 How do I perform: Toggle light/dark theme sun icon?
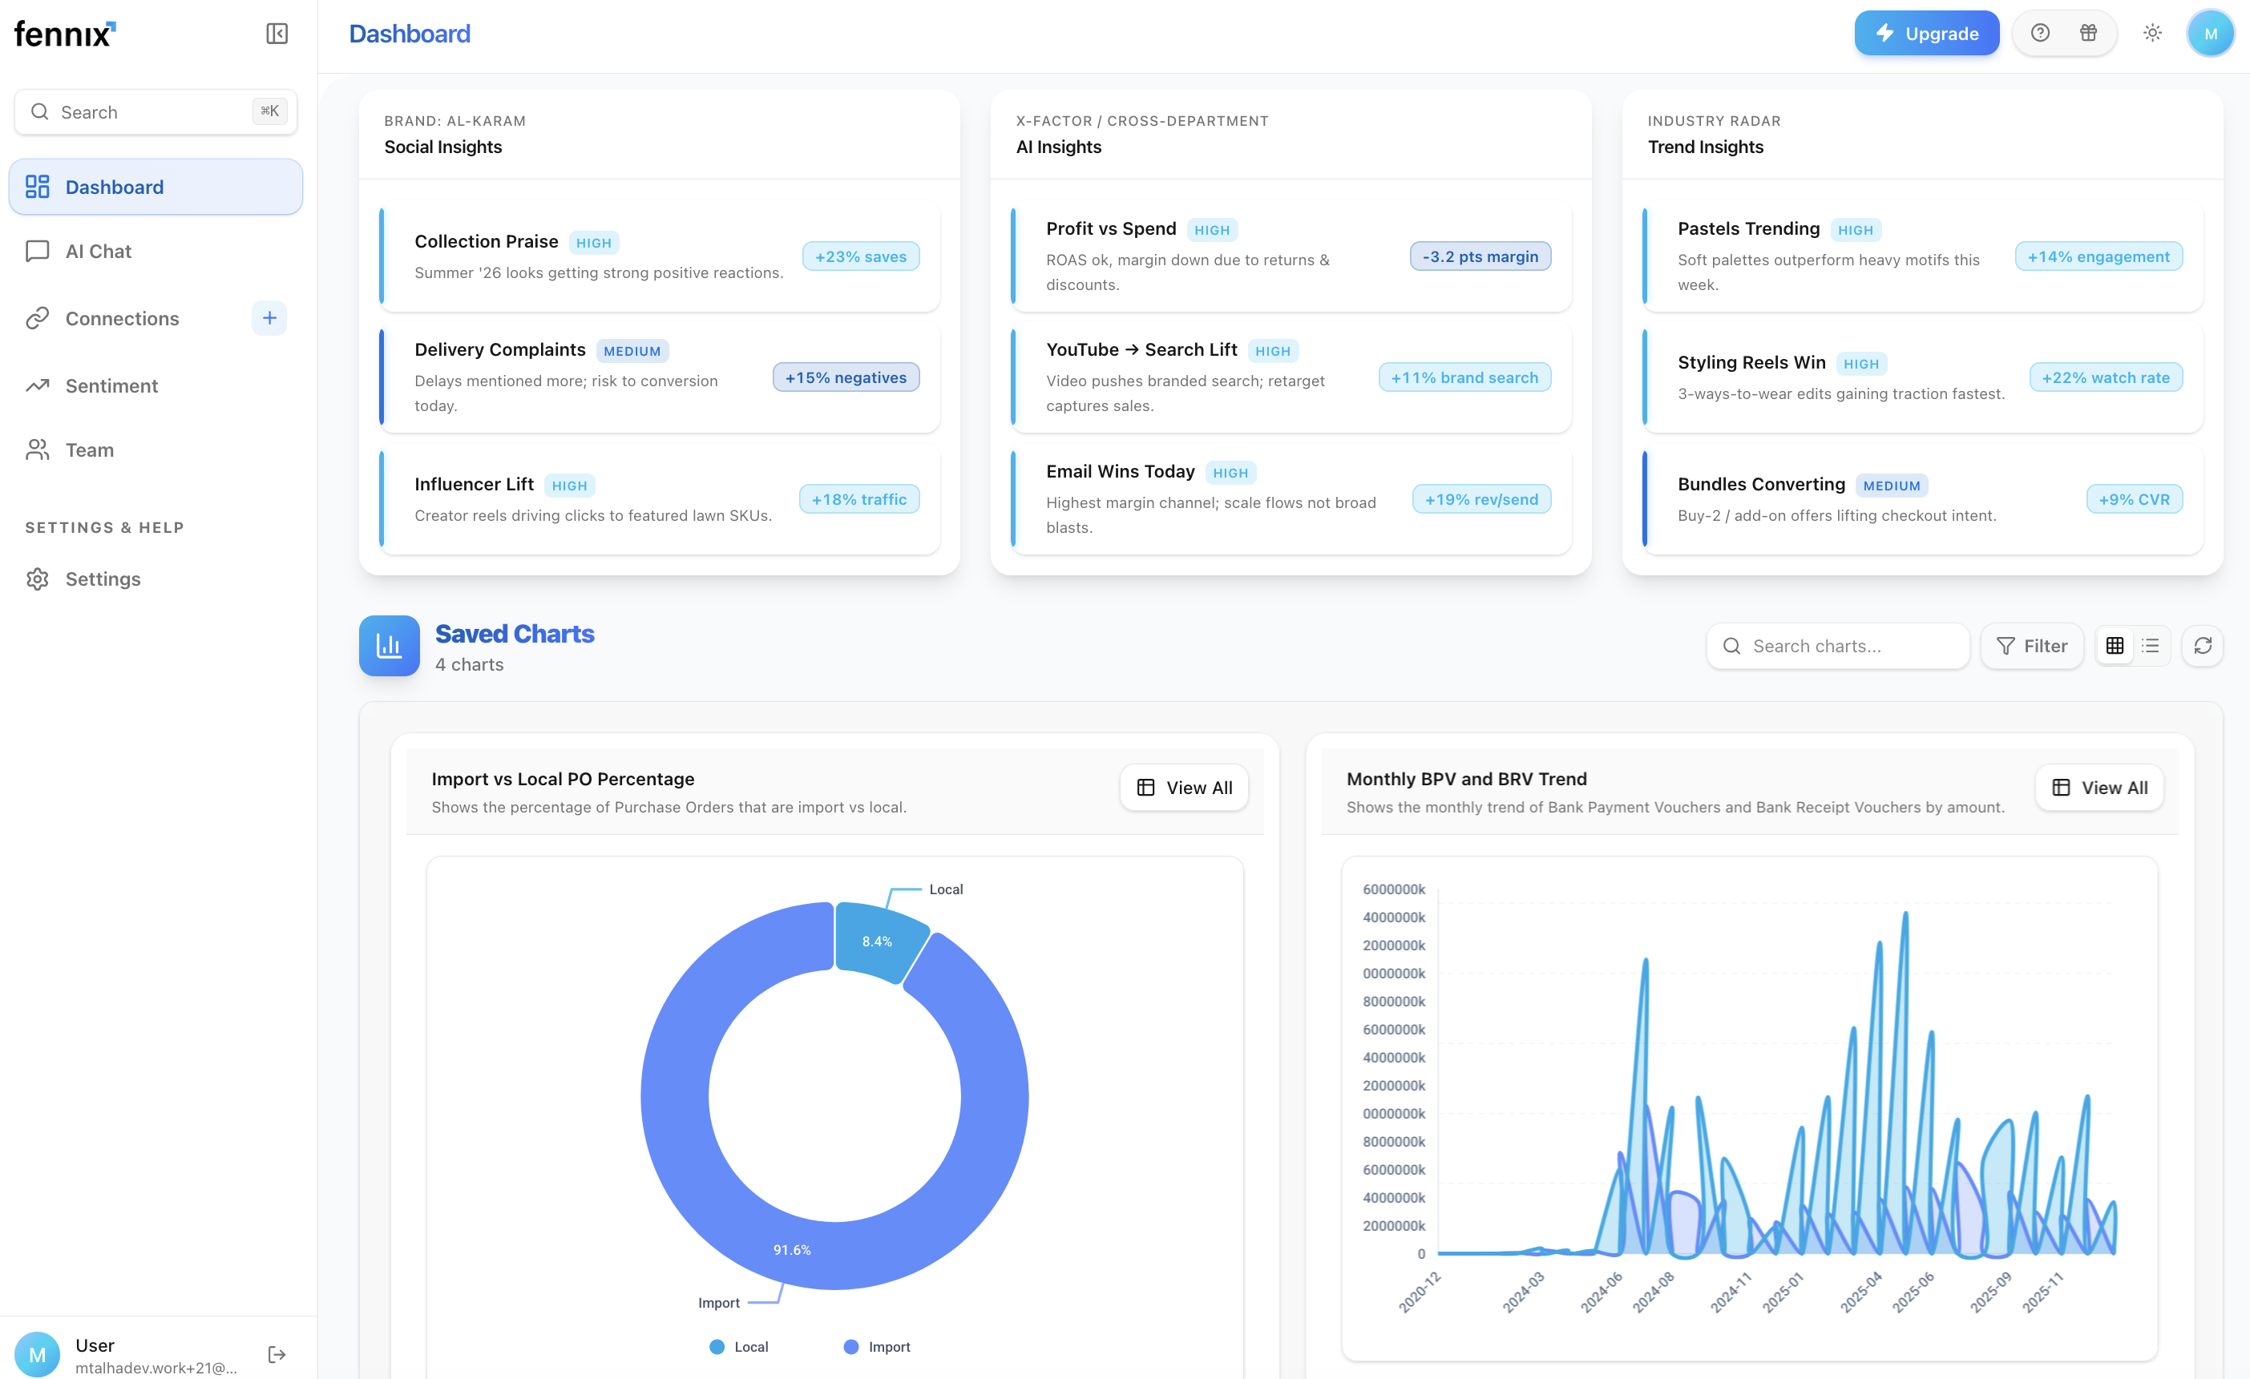click(x=2151, y=33)
